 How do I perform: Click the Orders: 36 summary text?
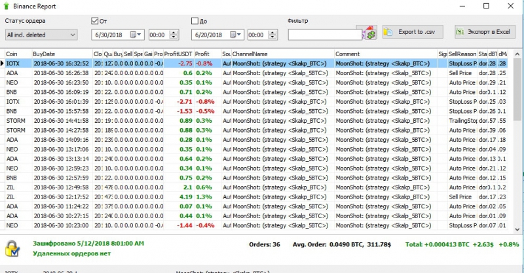[x=265, y=245]
